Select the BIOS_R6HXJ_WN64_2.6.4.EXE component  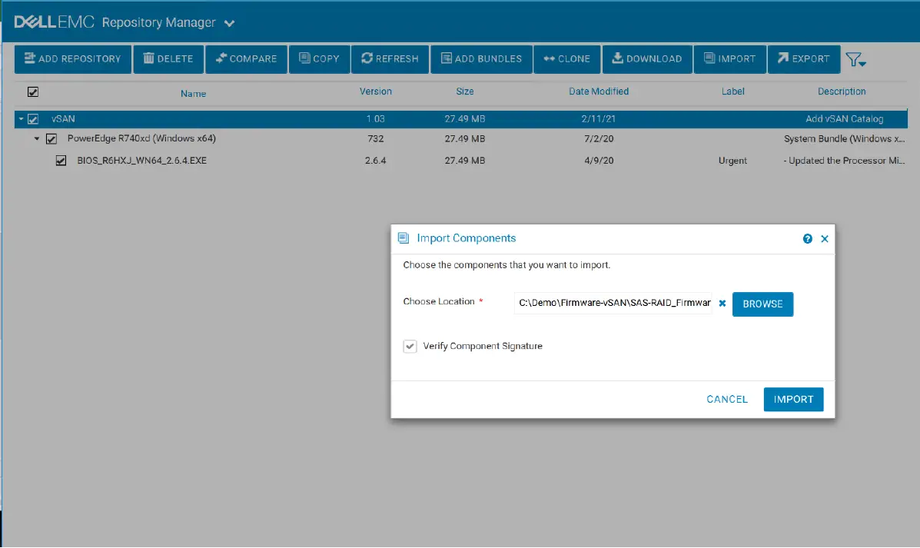141,161
